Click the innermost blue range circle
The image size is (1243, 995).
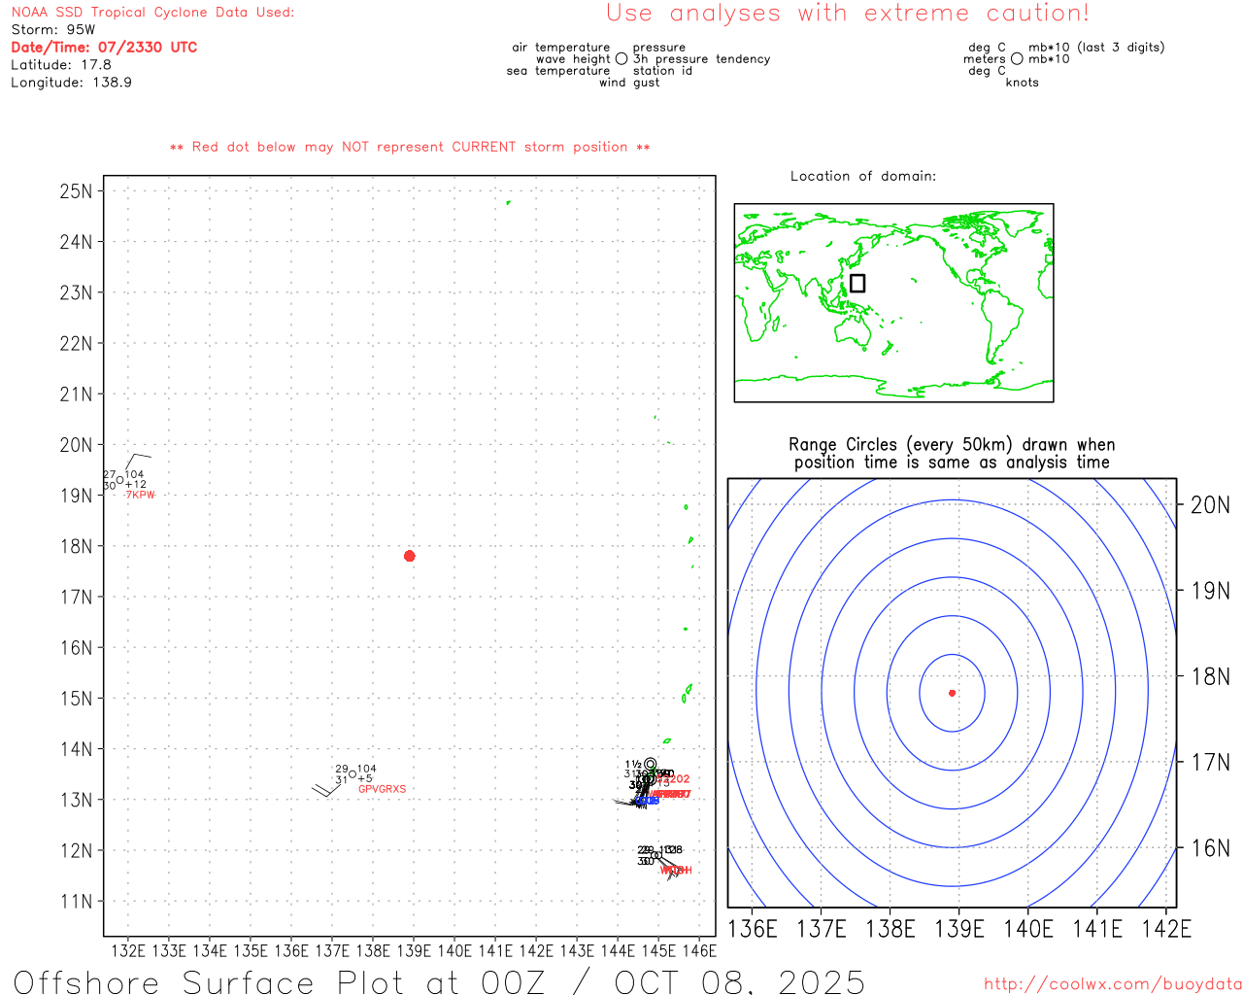click(x=952, y=693)
